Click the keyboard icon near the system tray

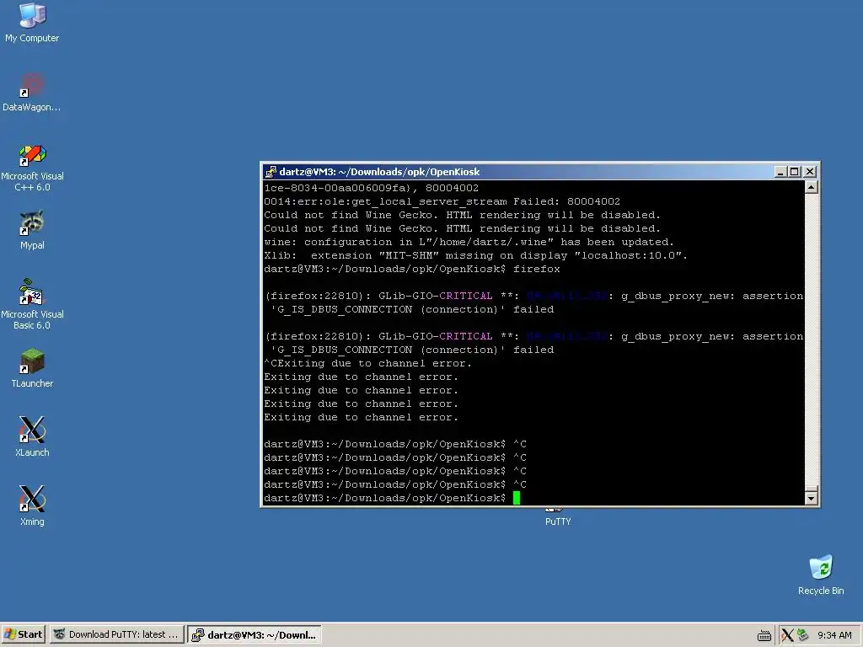tap(764, 635)
